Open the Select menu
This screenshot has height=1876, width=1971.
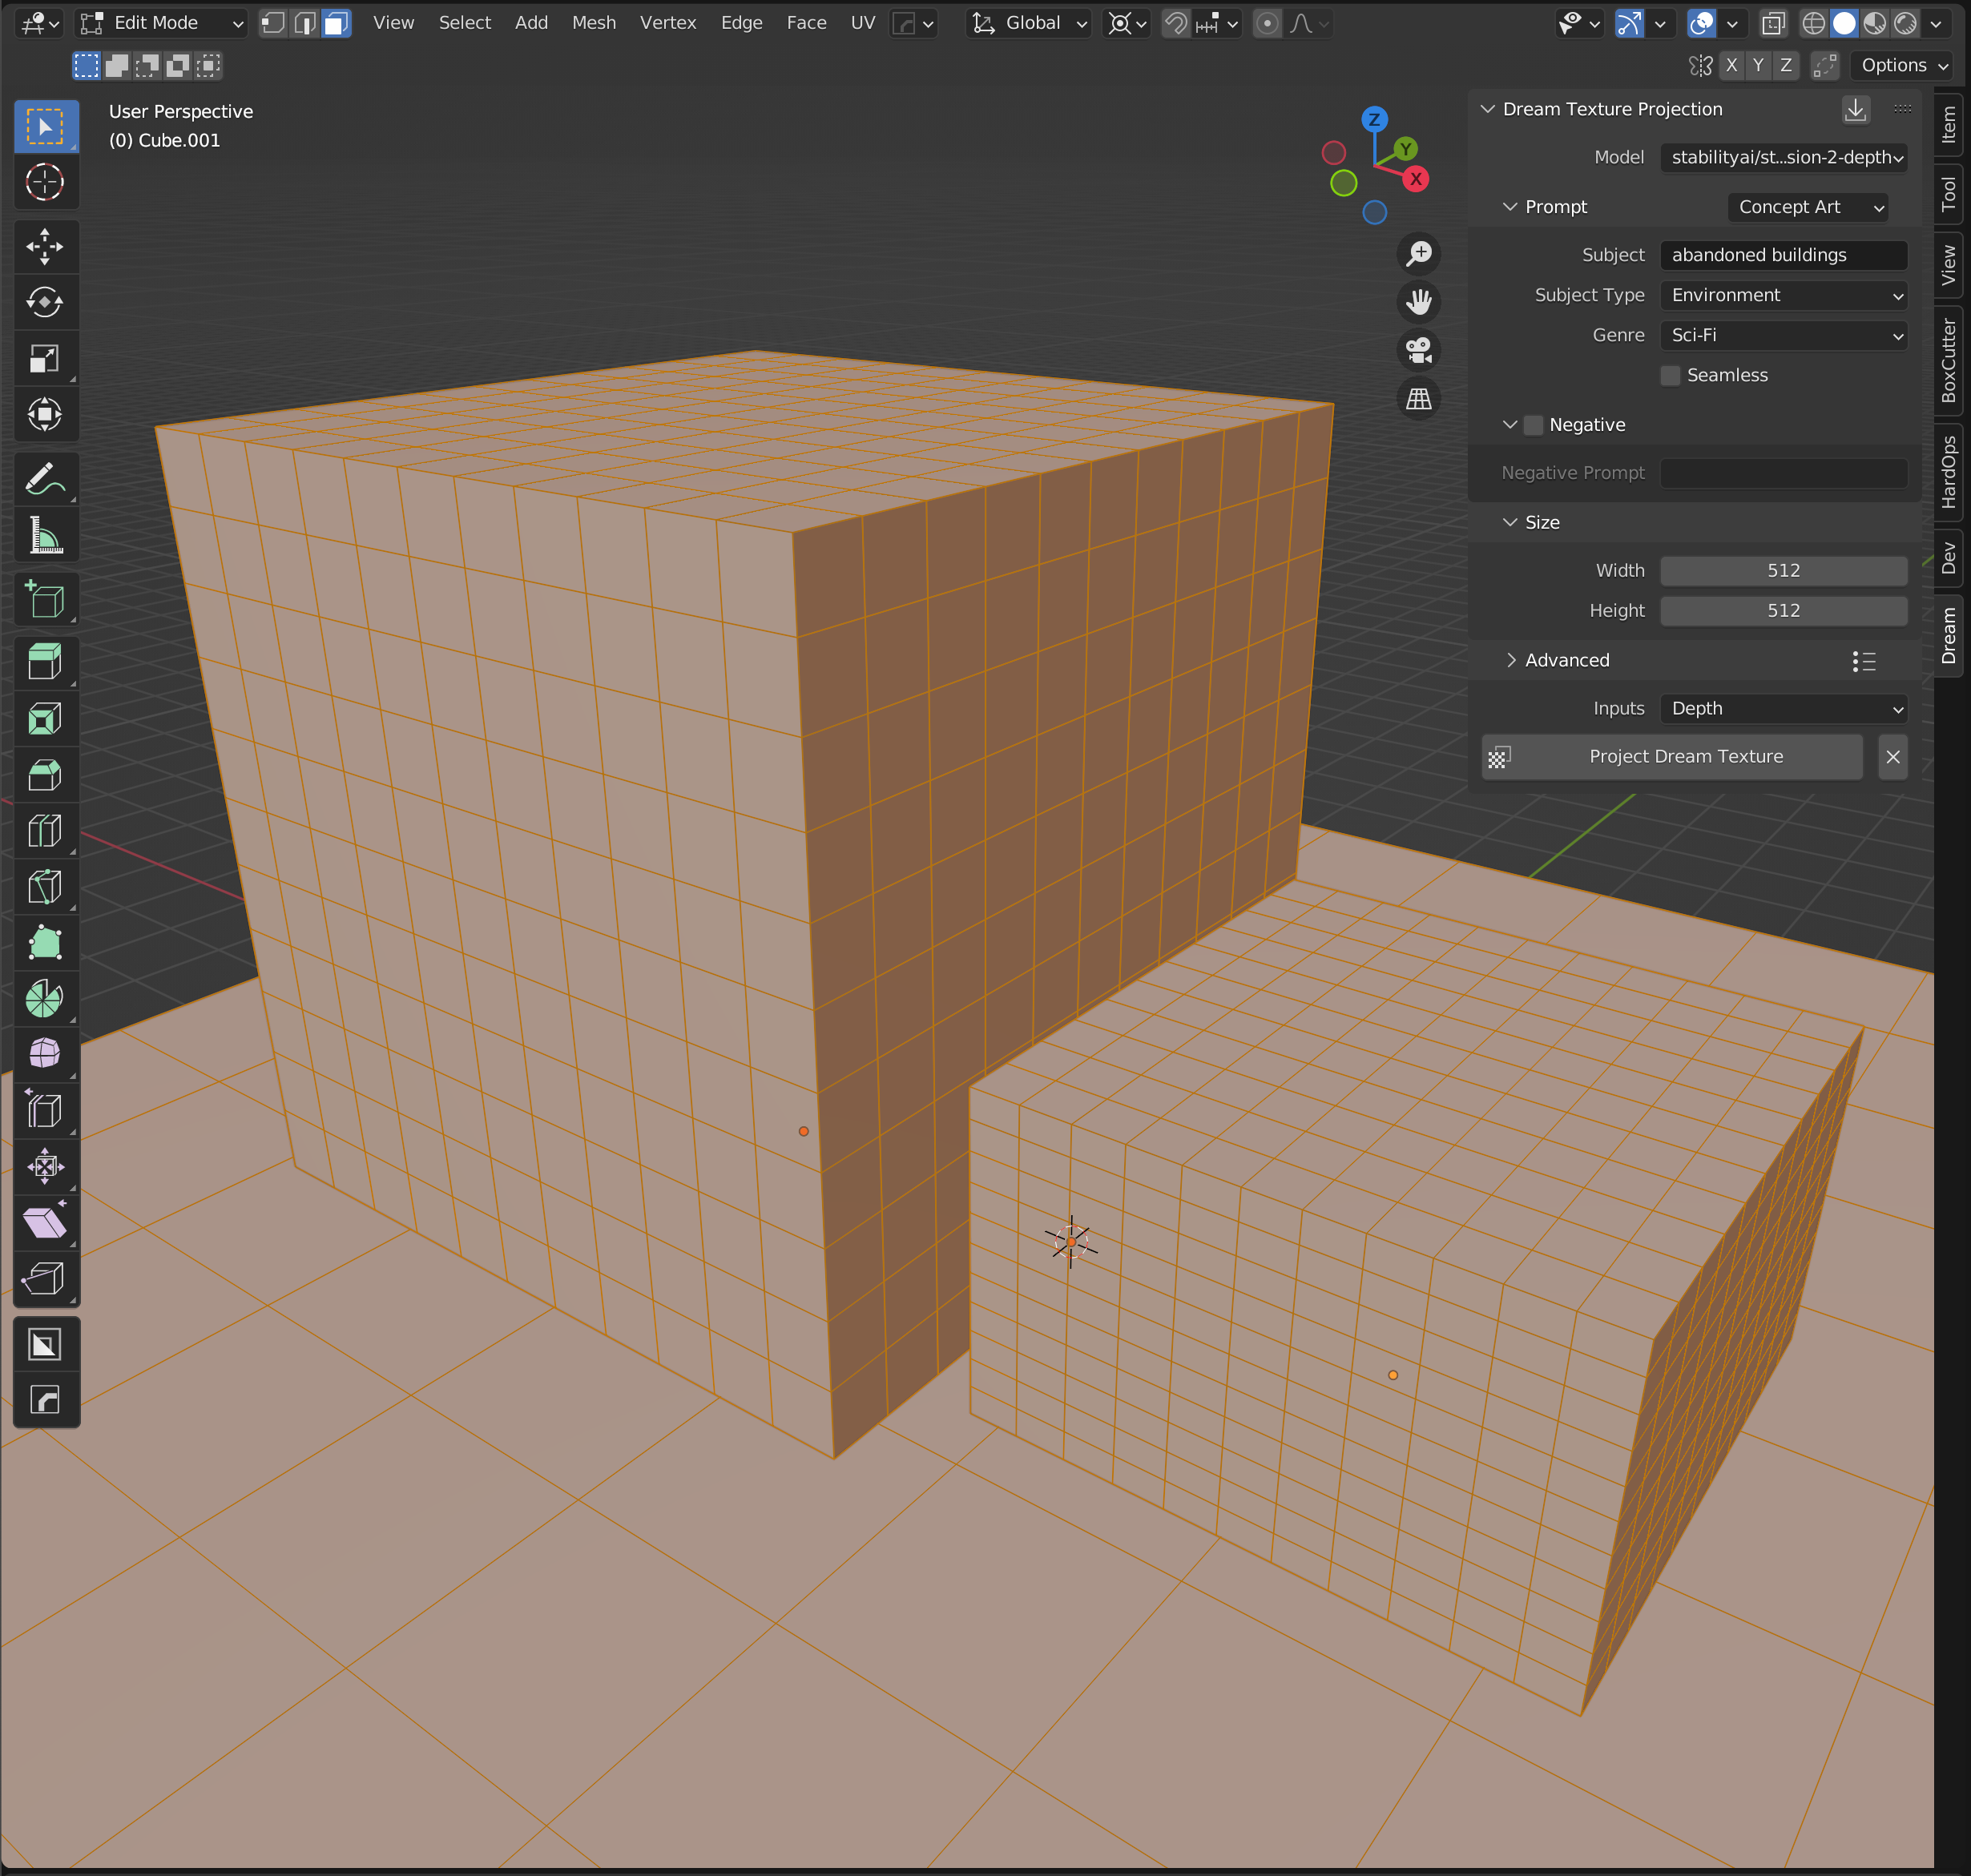tap(465, 23)
